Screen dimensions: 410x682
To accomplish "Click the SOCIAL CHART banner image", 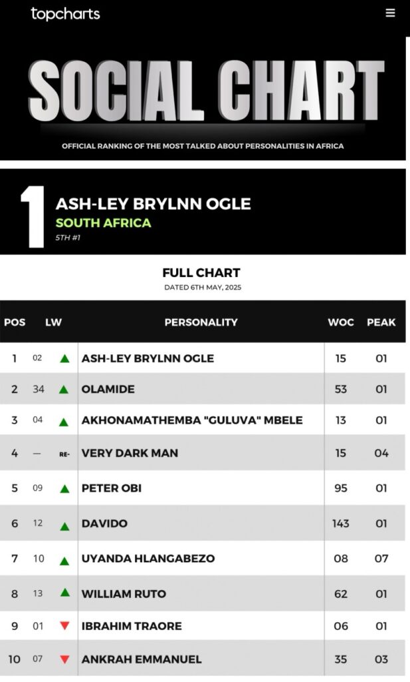I will pyautogui.click(x=203, y=99).
